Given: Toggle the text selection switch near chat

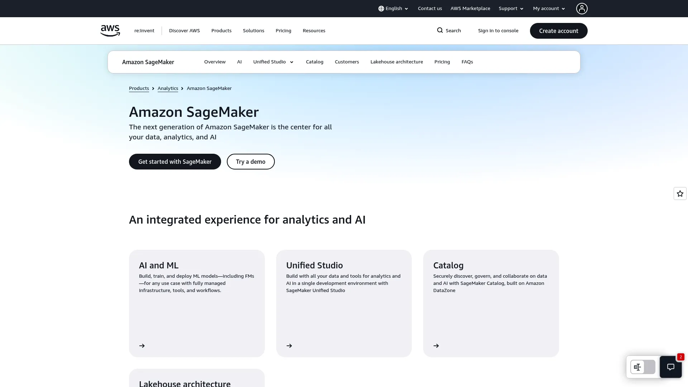Looking at the screenshot, I should [643, 367].
